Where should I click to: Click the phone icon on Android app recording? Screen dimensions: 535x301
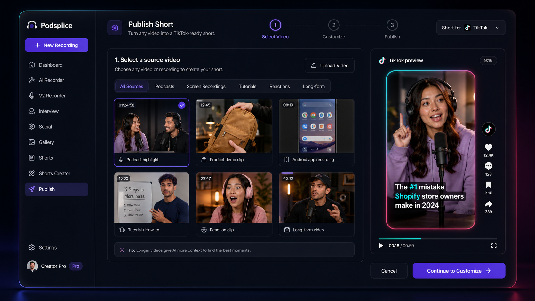coord(287,160)
